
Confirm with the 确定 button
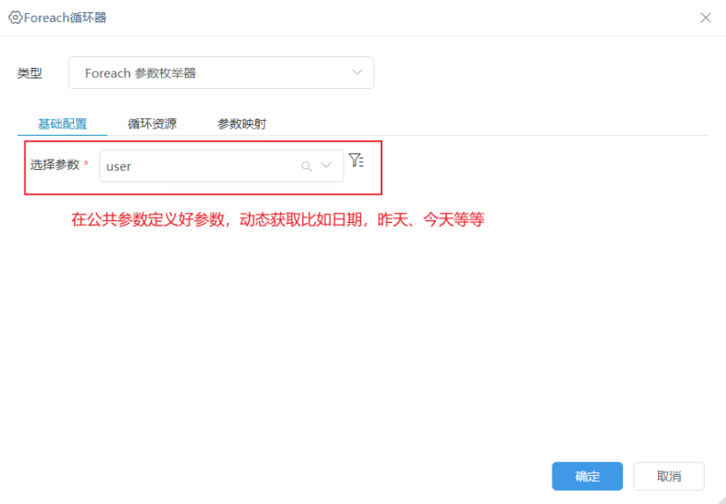point(587,476)
